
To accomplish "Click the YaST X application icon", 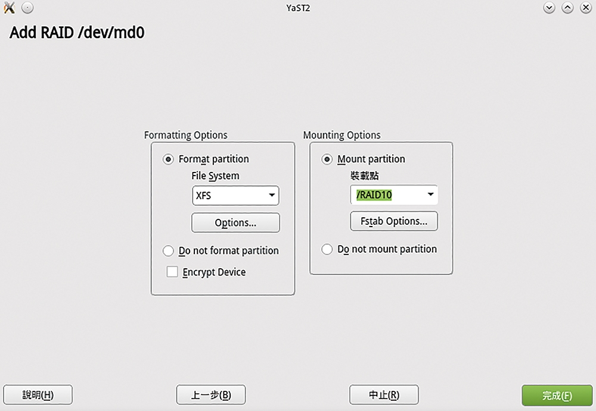I will coord(10,8).
